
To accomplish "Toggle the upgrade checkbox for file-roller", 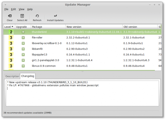I will click(x=23, y=38).
